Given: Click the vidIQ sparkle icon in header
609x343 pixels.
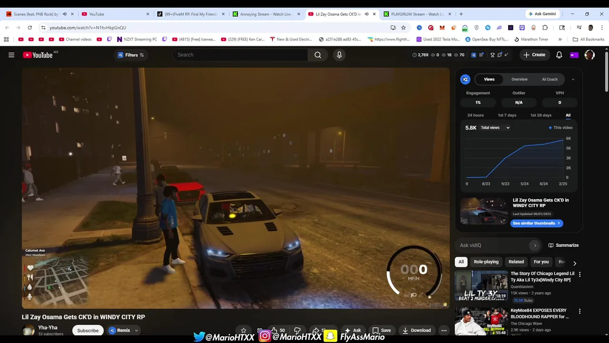Looking at the screenshot, I should coord(506,55).
